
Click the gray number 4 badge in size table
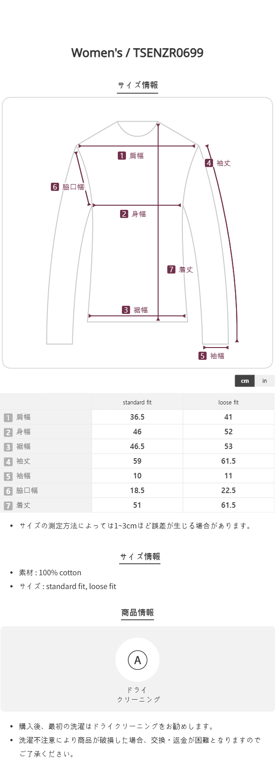(x=8, y=461)
